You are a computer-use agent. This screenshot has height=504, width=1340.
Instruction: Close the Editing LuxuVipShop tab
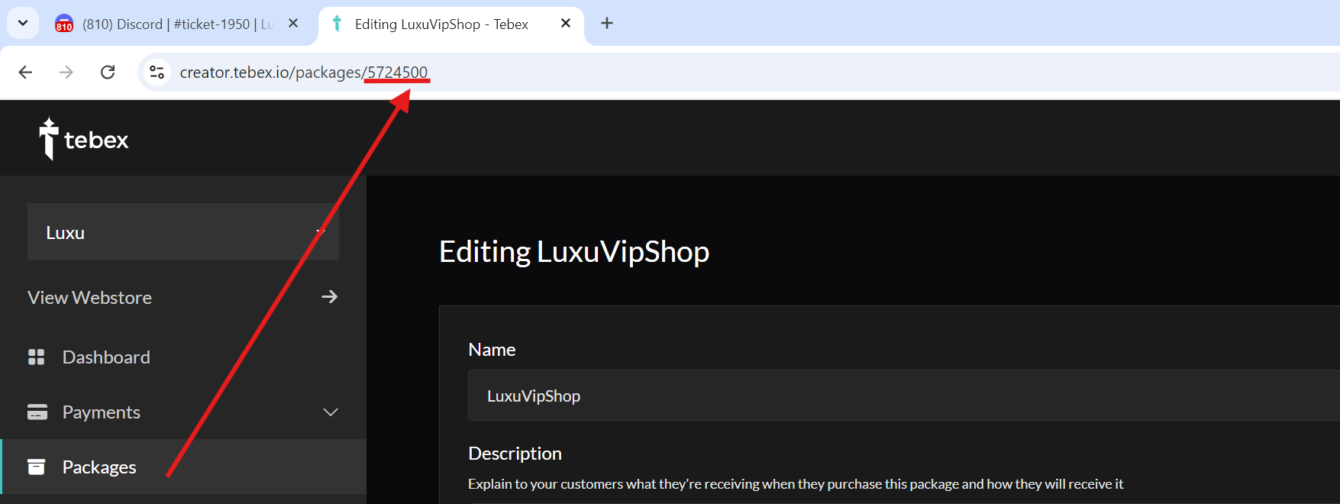566,23
